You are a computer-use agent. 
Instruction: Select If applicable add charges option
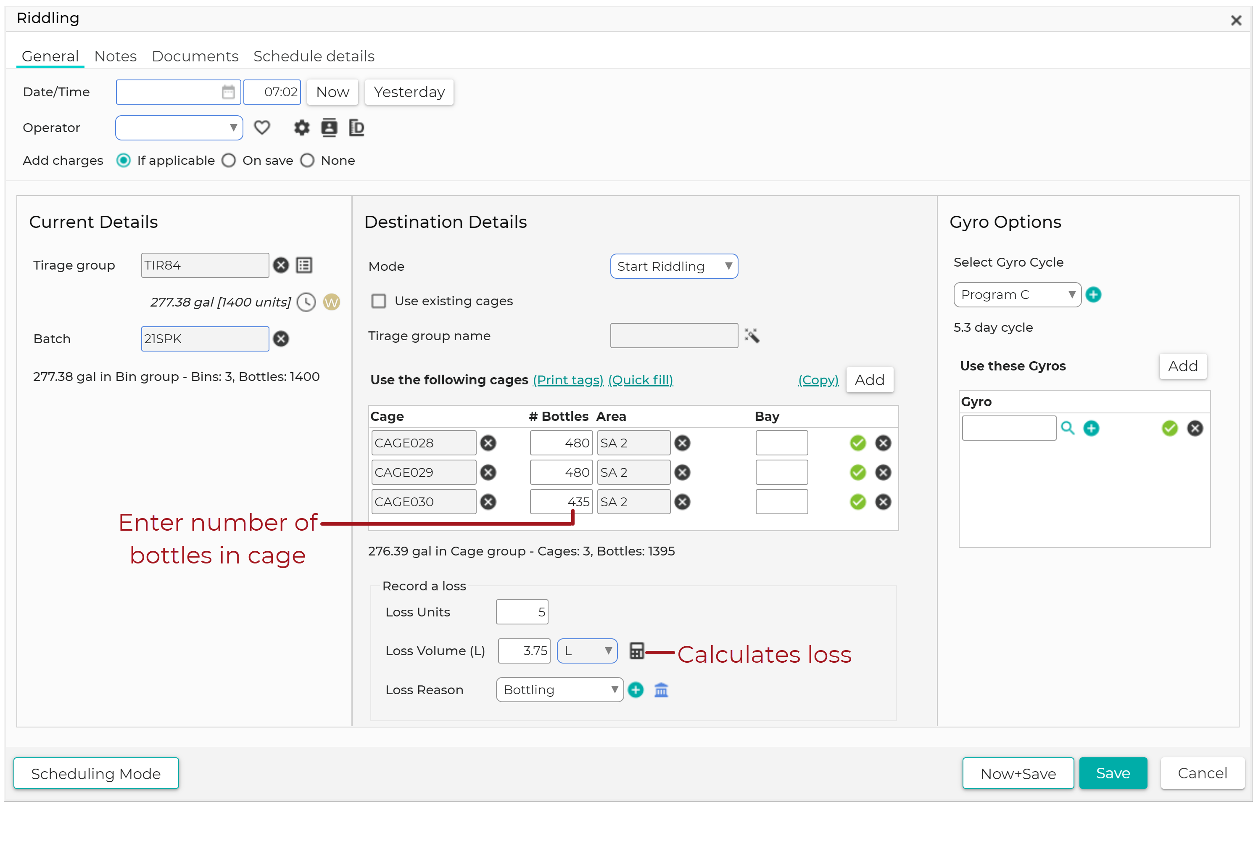click(123, 161)
